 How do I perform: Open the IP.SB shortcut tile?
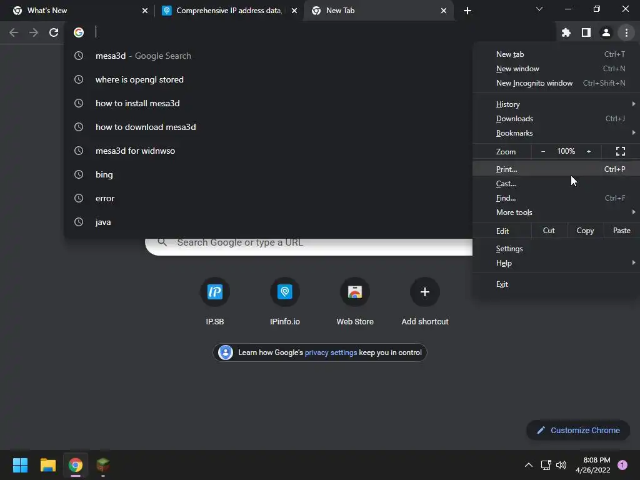[215, 301]
